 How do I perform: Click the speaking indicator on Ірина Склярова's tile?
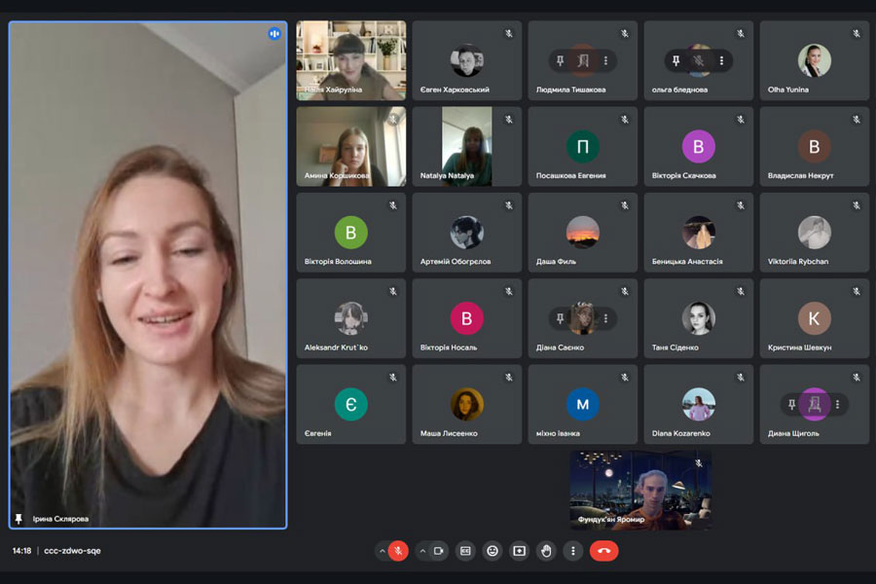(274, 33)
